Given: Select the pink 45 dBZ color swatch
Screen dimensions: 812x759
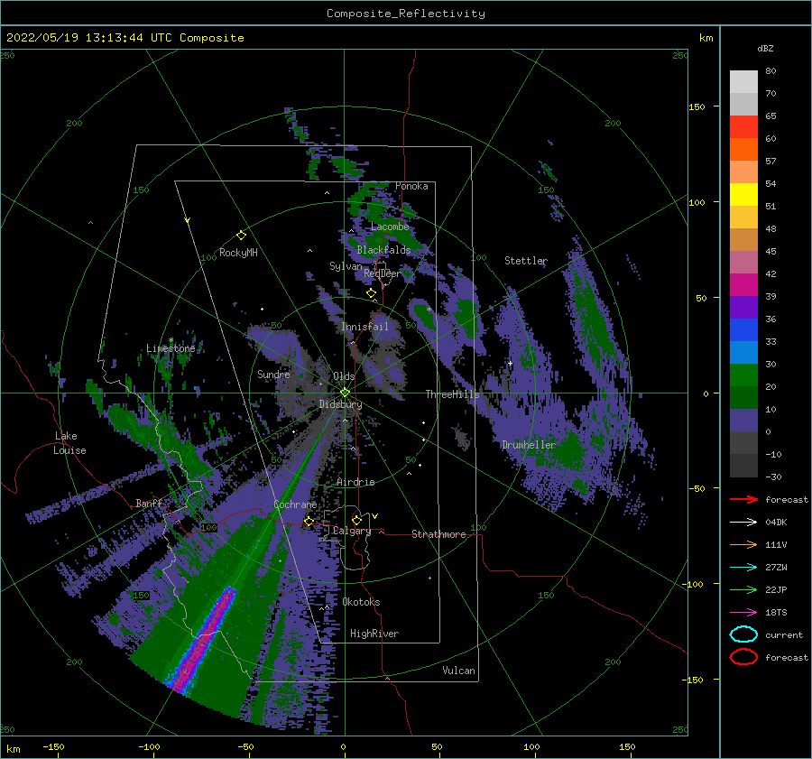Looking at the screenshot, I should (x=743, y=262).
